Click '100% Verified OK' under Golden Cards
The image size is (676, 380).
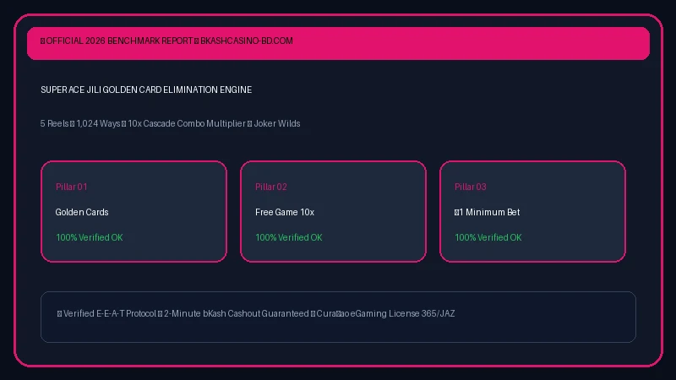[90, 237]
